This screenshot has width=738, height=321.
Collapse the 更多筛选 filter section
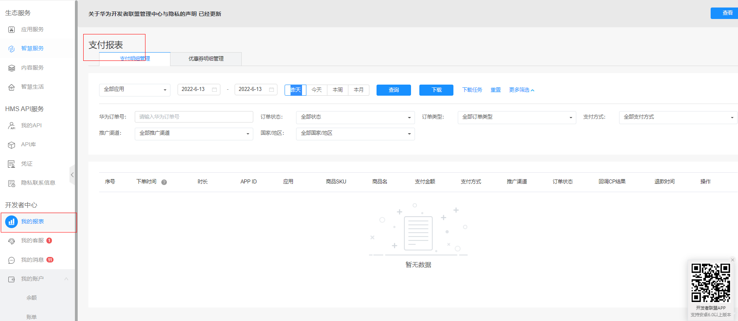(522, 90)
